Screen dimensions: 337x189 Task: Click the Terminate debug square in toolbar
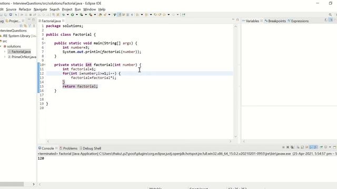click(31, 15)
